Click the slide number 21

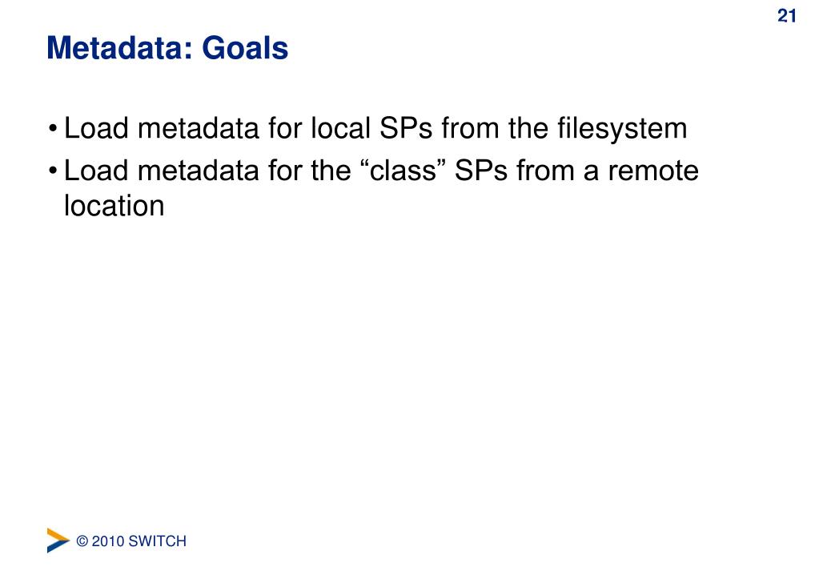(x=787, y=16)
